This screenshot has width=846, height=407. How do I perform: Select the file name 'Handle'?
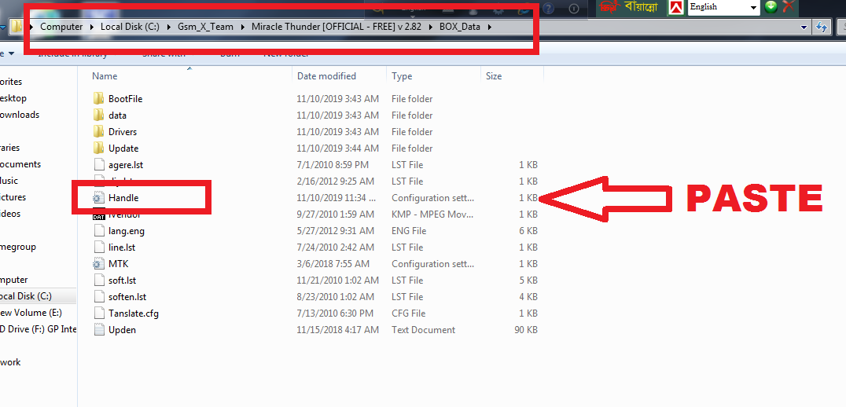(123, 198)
